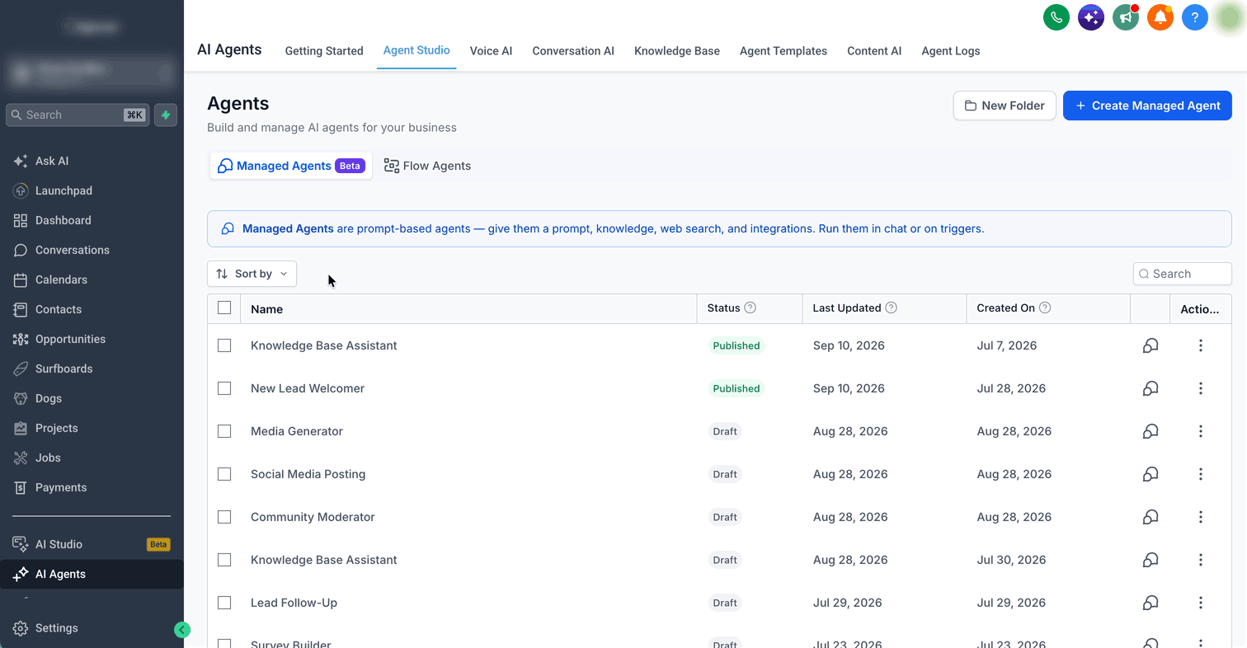Select the Managed Agents Beta view
Screen dimensions: 1247x648
coord(291,166)
